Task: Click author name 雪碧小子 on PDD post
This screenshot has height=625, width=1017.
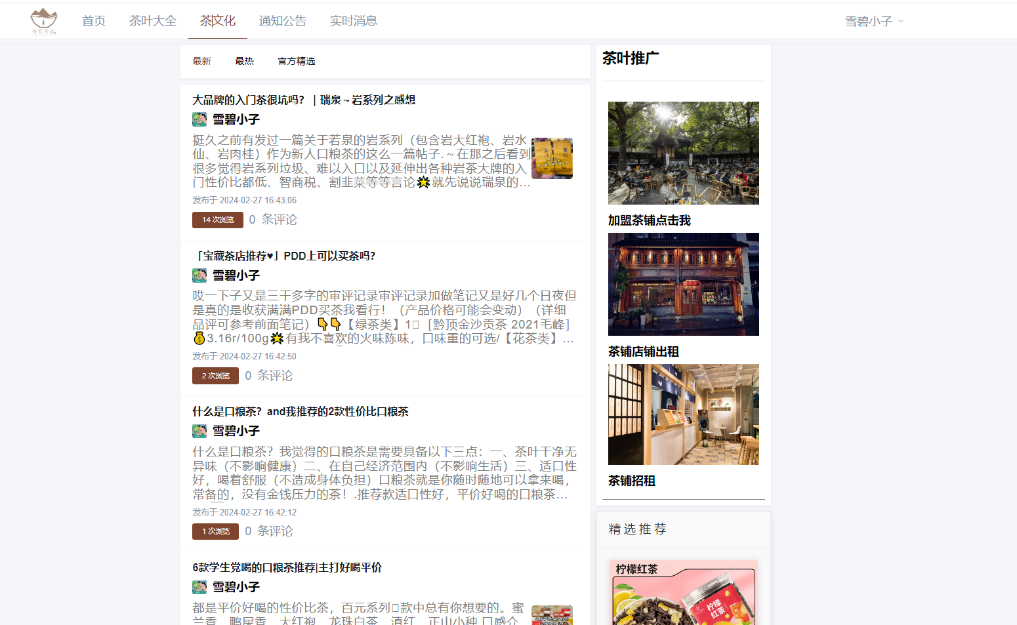Action: pyautogui.click(x=236, y=275)
